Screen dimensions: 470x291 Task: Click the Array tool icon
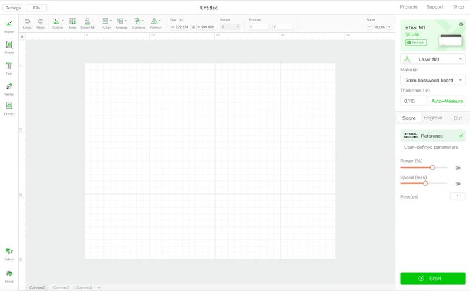72,21
